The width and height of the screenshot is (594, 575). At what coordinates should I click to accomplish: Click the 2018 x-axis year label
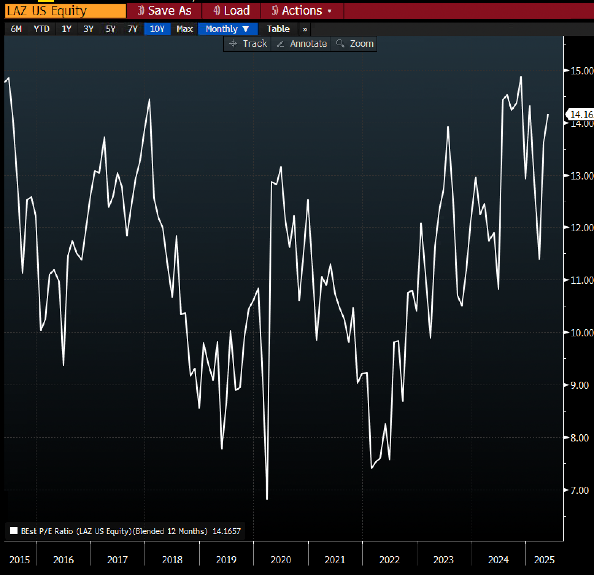tap(172, 560)
